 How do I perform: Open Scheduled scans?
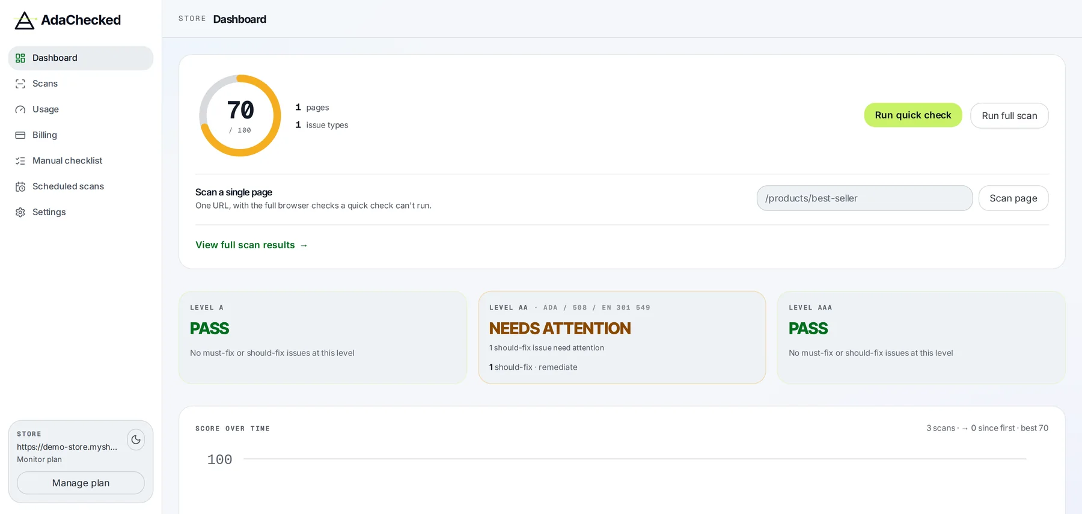click(x=81, y=187)
